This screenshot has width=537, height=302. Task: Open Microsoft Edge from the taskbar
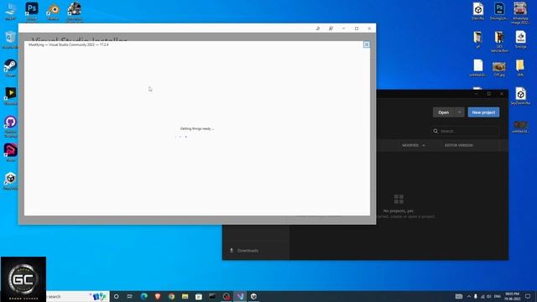(143, 296)
